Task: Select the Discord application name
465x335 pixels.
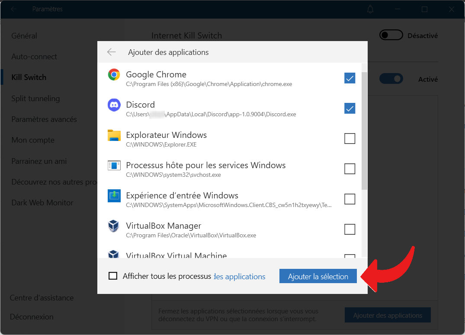Action: (x=141, y=105)
